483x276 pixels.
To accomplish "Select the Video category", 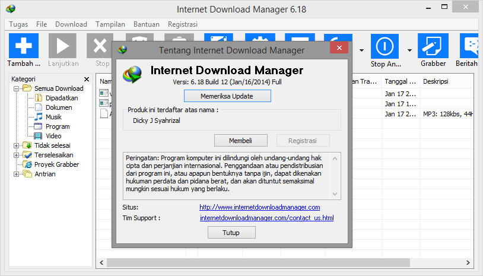I will coord(53,136).
